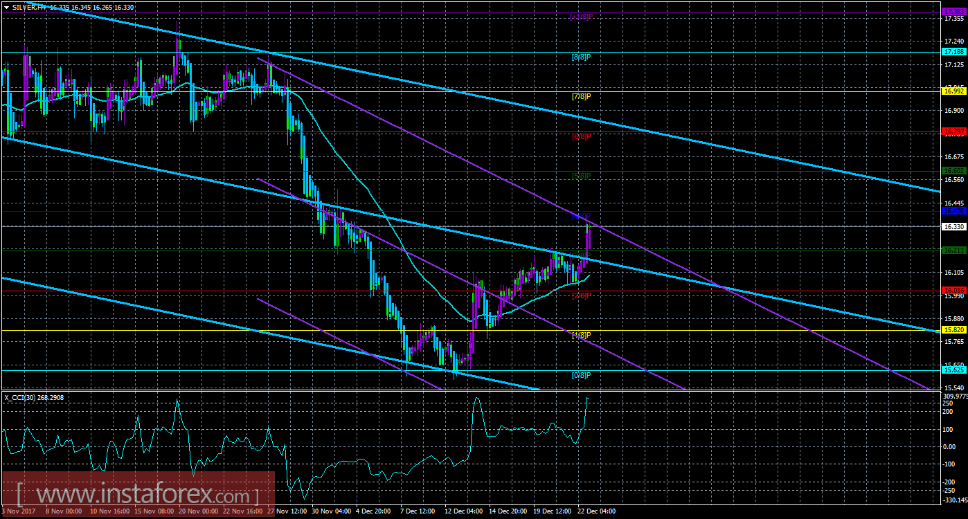The height and width of the screenshot is (519, 968).
Task: Click the 17.125 value on price scale
Action: 953,64
